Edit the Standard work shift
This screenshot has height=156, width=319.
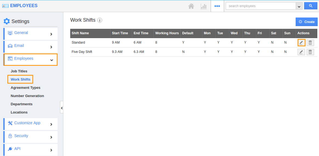click(301, 42)
